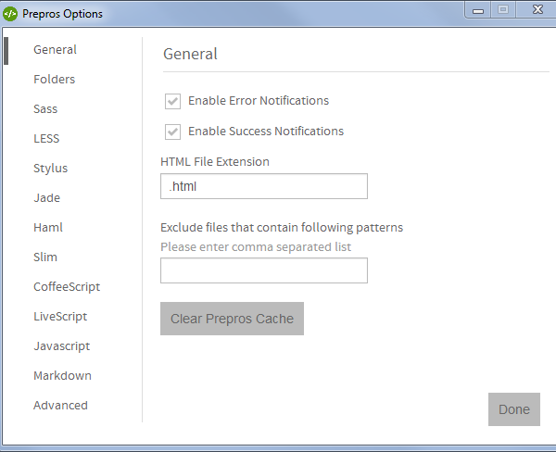Image resolution: width=556 pixels, height=452 pixels.
Task: Go to Advanced settings
Action: tap(60, 405)
